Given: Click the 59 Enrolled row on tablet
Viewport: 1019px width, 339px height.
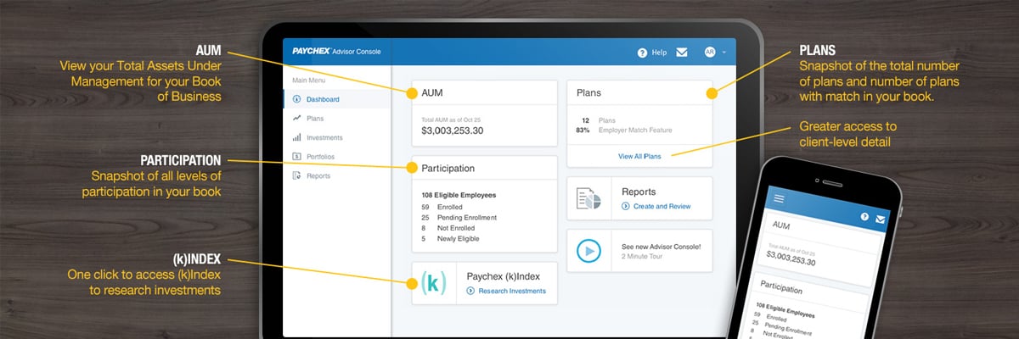Looking at the screenshot, I should [x=442, y=206].
